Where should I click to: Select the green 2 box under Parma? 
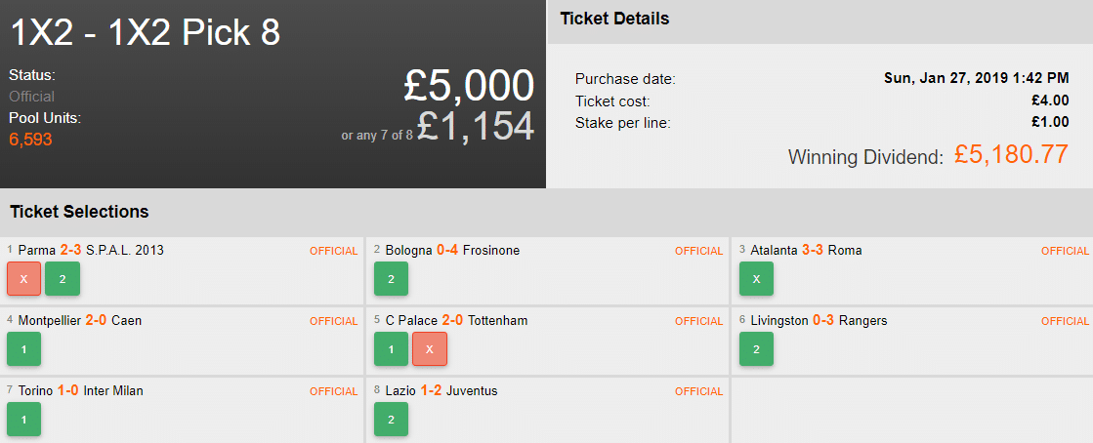pyautogui.click(x=63, y=278)
